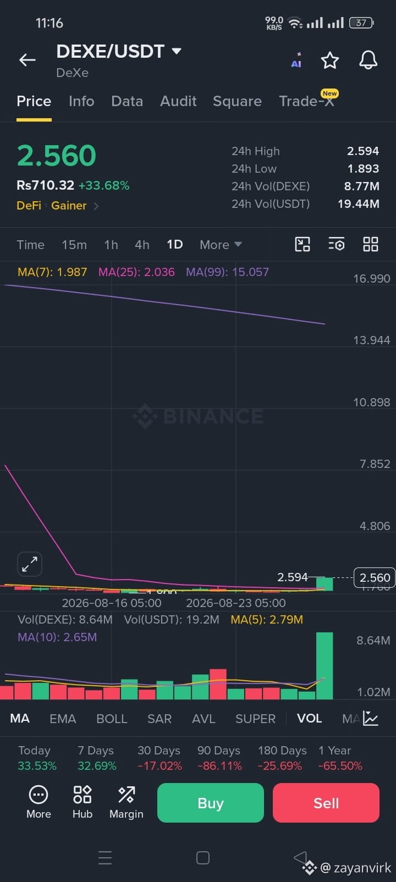Switch to the Audit tab
396x882 pixels.
(178, 101)
